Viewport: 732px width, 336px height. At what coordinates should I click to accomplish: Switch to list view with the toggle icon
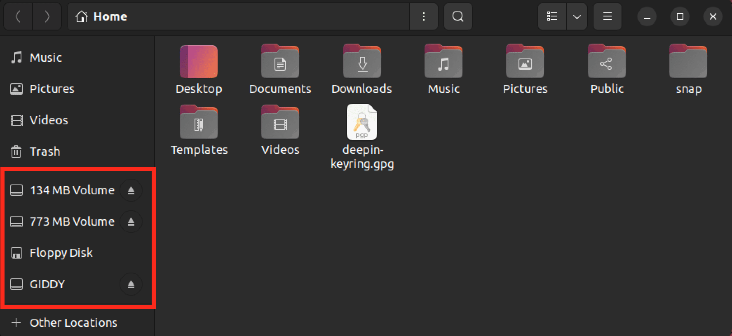pyautogui.click(x=552, y=16)
